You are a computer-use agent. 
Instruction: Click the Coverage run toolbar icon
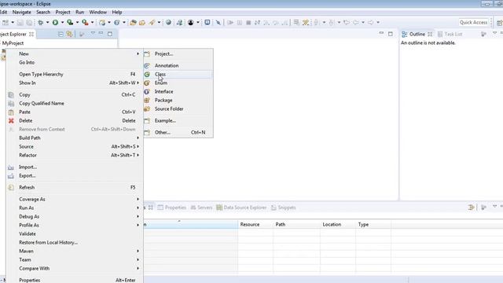click(x=70, y=23)
